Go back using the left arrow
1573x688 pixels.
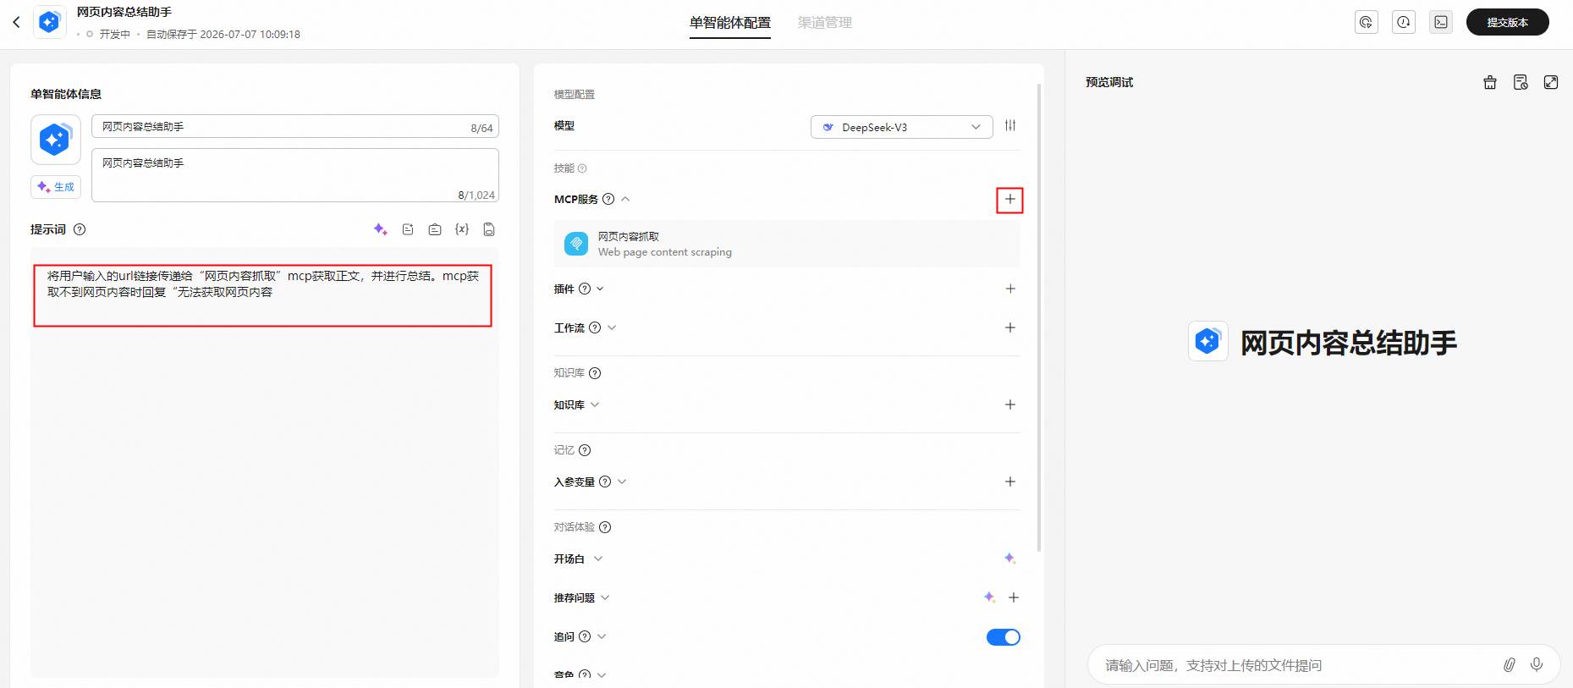[x=16, y=22]
